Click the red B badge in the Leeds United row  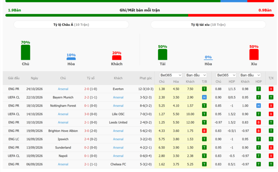[258, 122]
